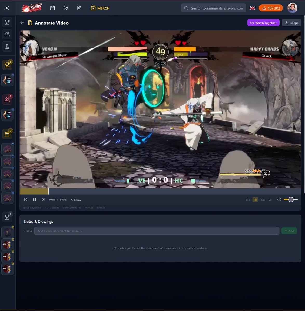Open the user profile avatar menu
The width and height of the screenshot is (305, 311).
pos(292,8)
